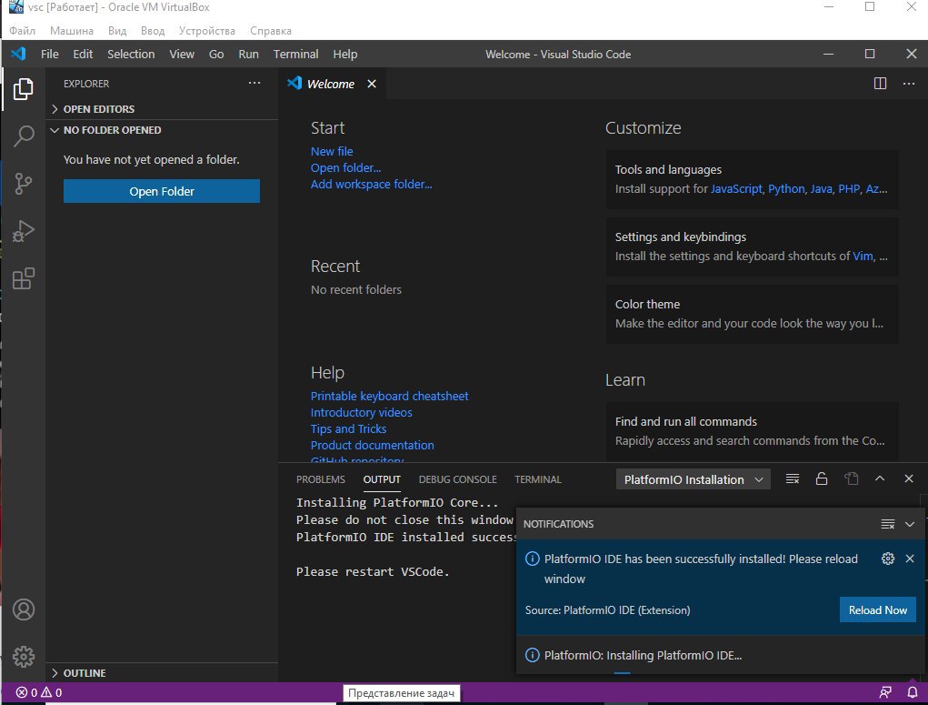Open the Explorer view in activity bar

click(x=23, y=89)
